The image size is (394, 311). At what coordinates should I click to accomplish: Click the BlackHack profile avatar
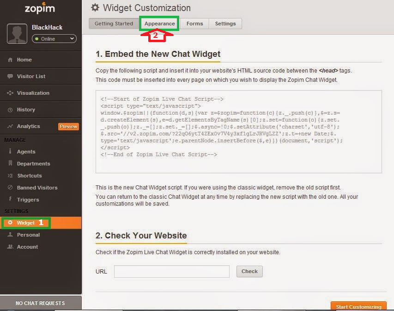tap(17, 34)
